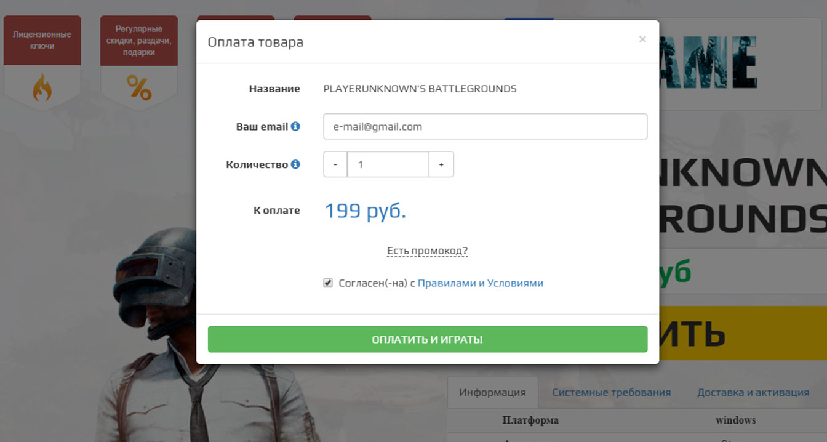Screen dimensions: 827x442
Task: Click the yellow buy button behind dialog
Action: coord(743,333)
